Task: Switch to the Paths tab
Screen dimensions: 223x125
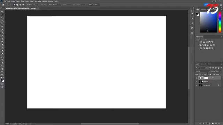Action: [x=210, y=64]
